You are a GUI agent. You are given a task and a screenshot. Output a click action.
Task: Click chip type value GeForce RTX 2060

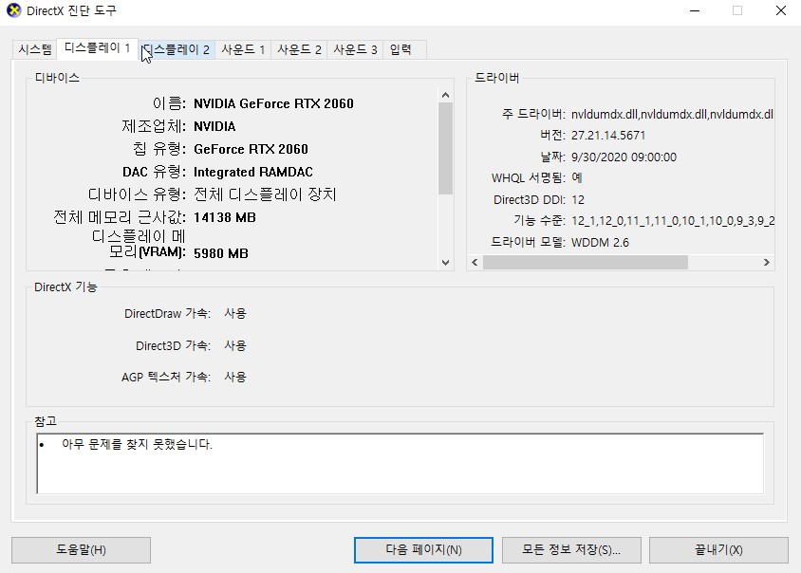pos(251,149)
